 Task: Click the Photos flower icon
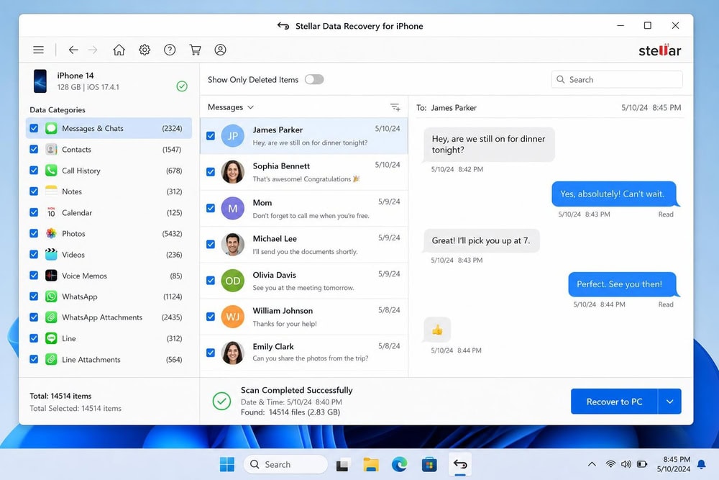pyautogui.click(x=51, y=234)
